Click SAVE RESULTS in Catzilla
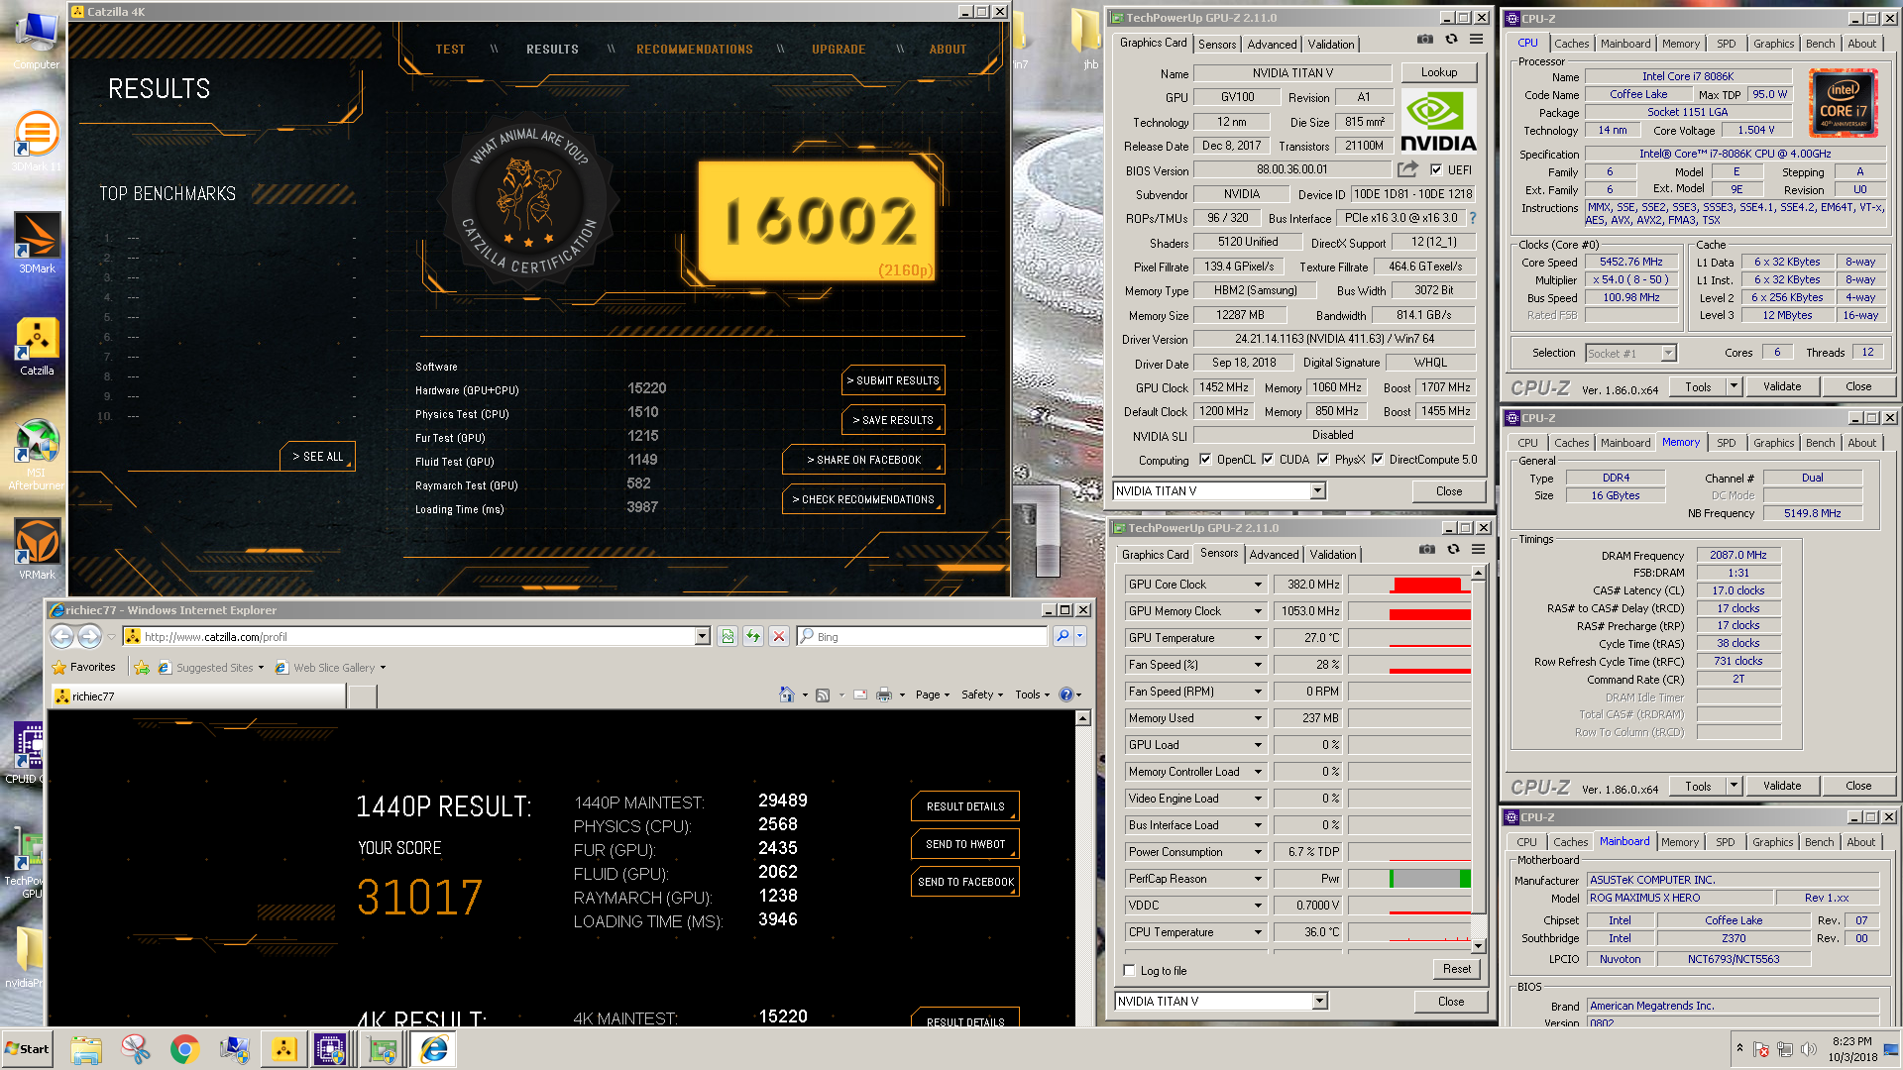Image resolution: width=1903 pixels, height=1070 pixels. pyautogui.click(x=893, y=420)
